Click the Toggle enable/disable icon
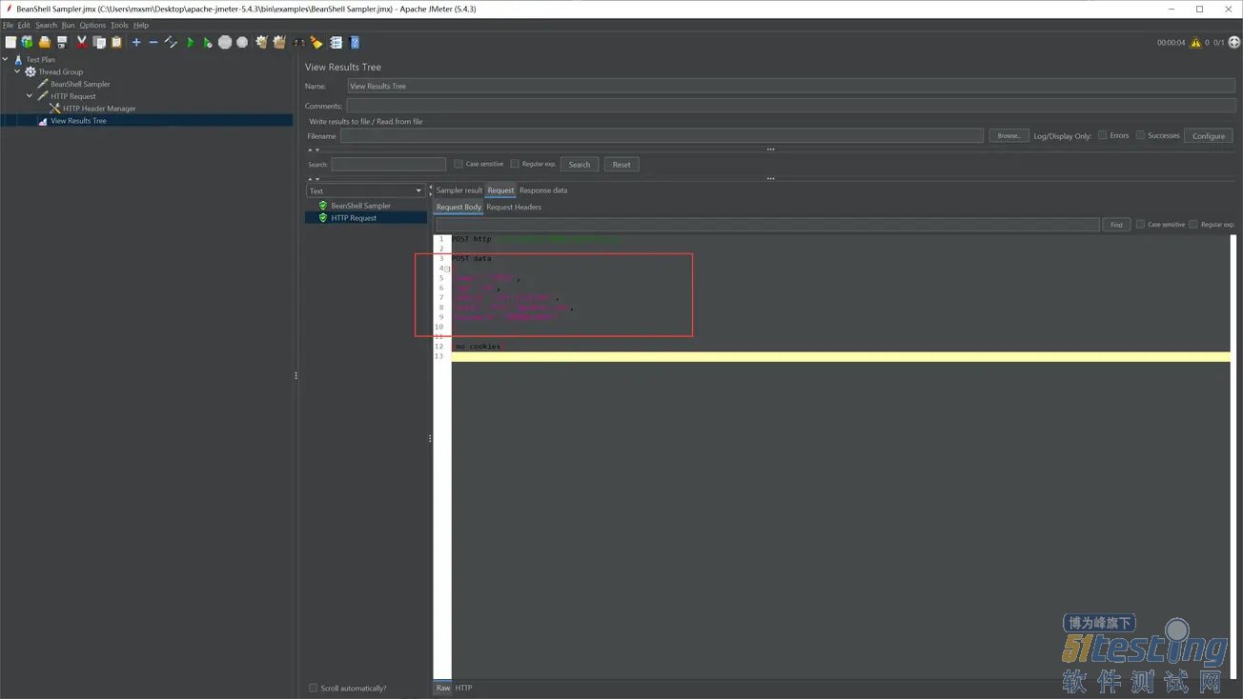This screenshot has width=1243, height=699. pos(171,42)
